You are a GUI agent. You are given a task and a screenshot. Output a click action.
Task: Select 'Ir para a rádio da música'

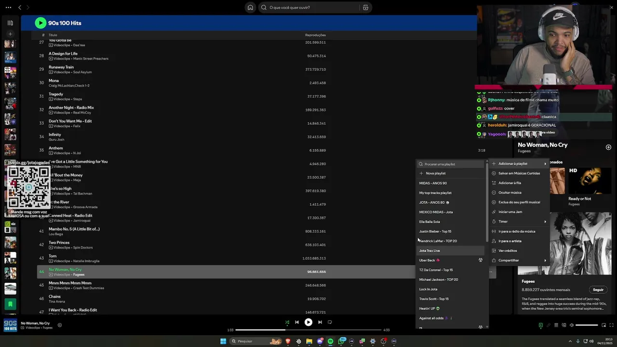coord(519,231)
